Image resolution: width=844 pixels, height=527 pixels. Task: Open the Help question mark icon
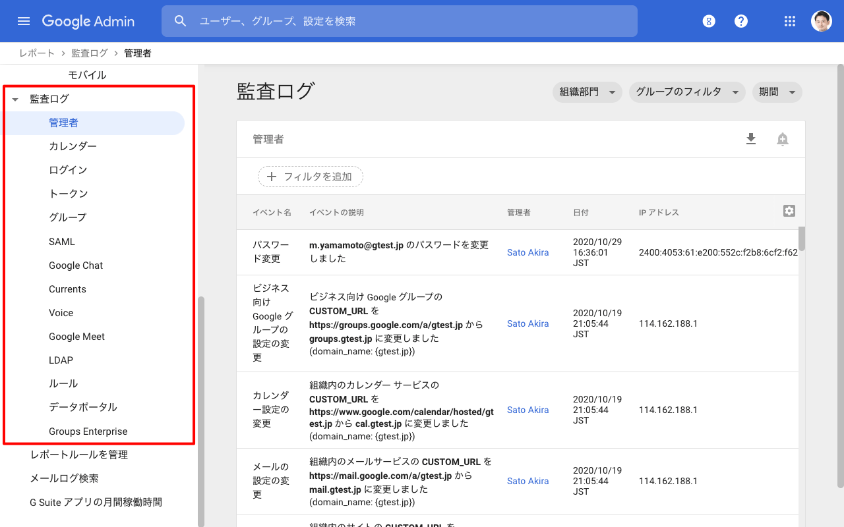[741, 21]
